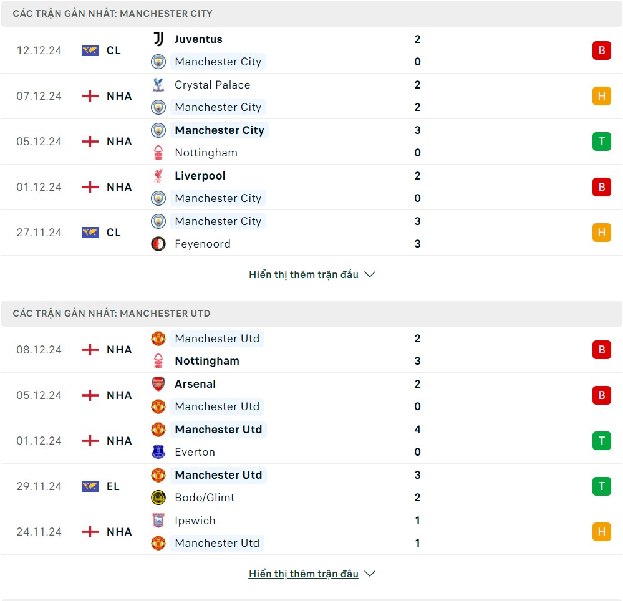Click the 24.11.24 Ipswich match date

(39, 532)
